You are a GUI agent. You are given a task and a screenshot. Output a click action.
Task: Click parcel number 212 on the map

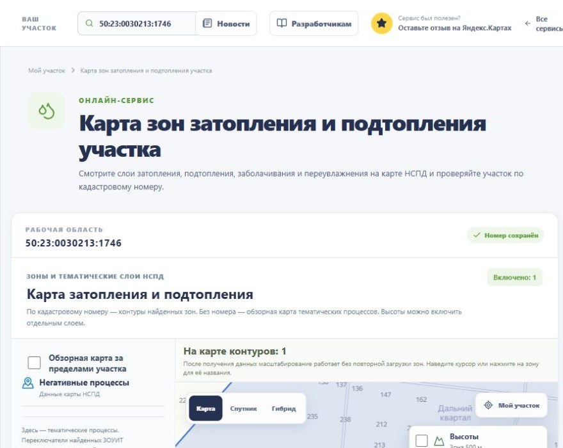(381, 424)
